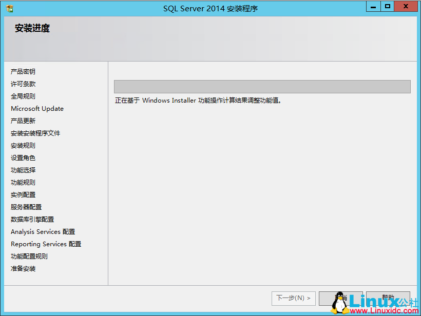421x316 pixels.
Task: Open the Microsoft Update step
Action: (37, 108)
